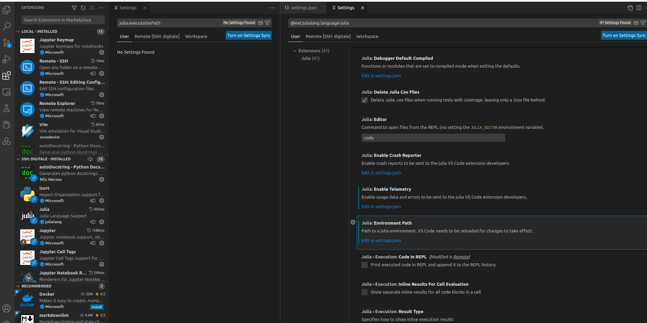The image size is (647, 323).
Task: Select User tab in right Settings editor
Action: click(x=295, y=36)
